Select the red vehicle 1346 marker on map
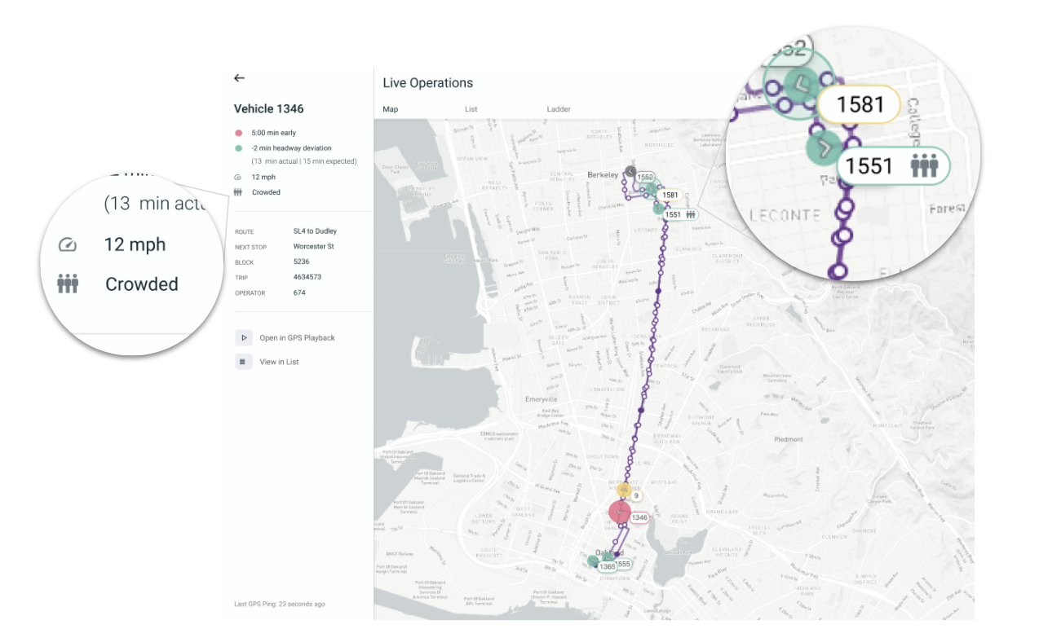The image size is (1039, 629). point(620,512)
